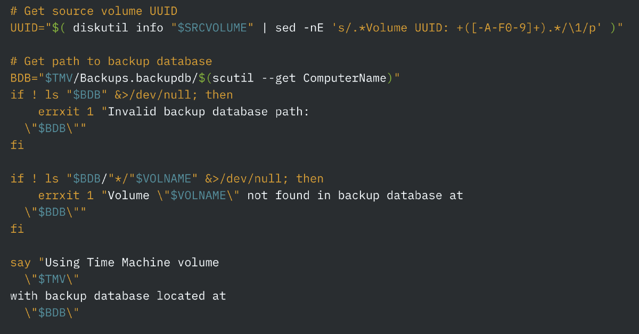
Task: Click the "$BDB" variable on the last line
Action: [x=52, y=313]
